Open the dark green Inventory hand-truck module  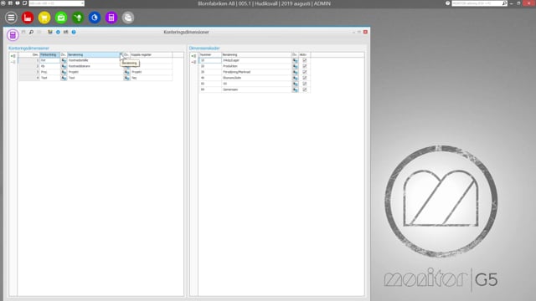click(78, 18)
